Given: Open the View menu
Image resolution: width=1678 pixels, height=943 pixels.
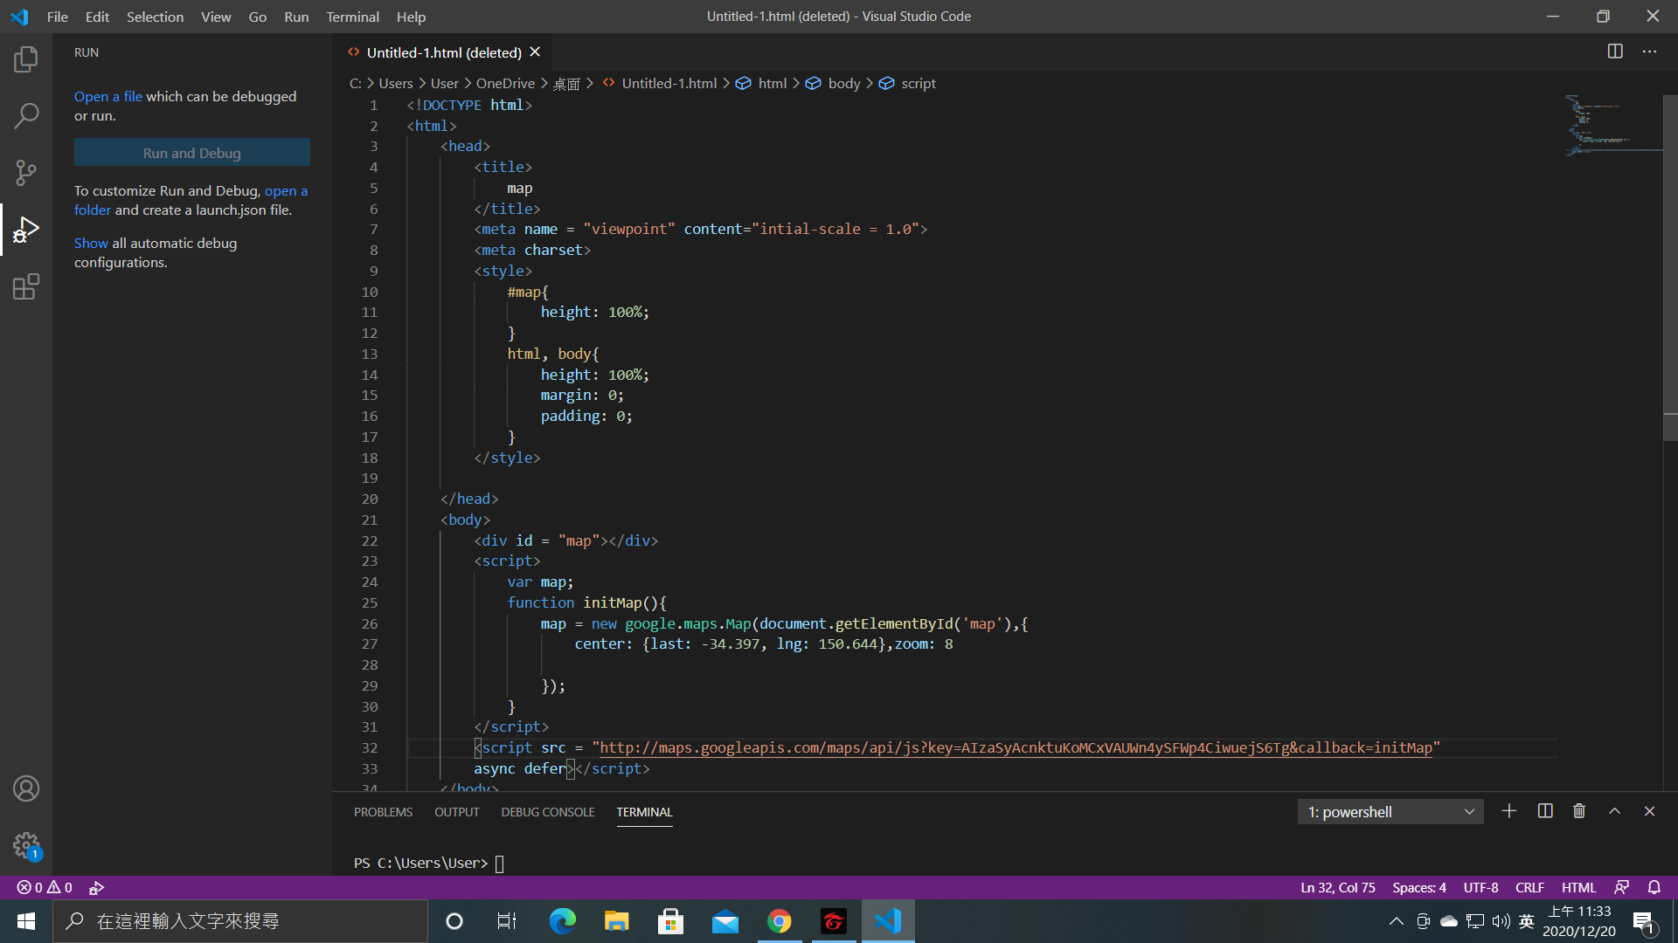Looking at the screenshot, I should pos(216,17).
